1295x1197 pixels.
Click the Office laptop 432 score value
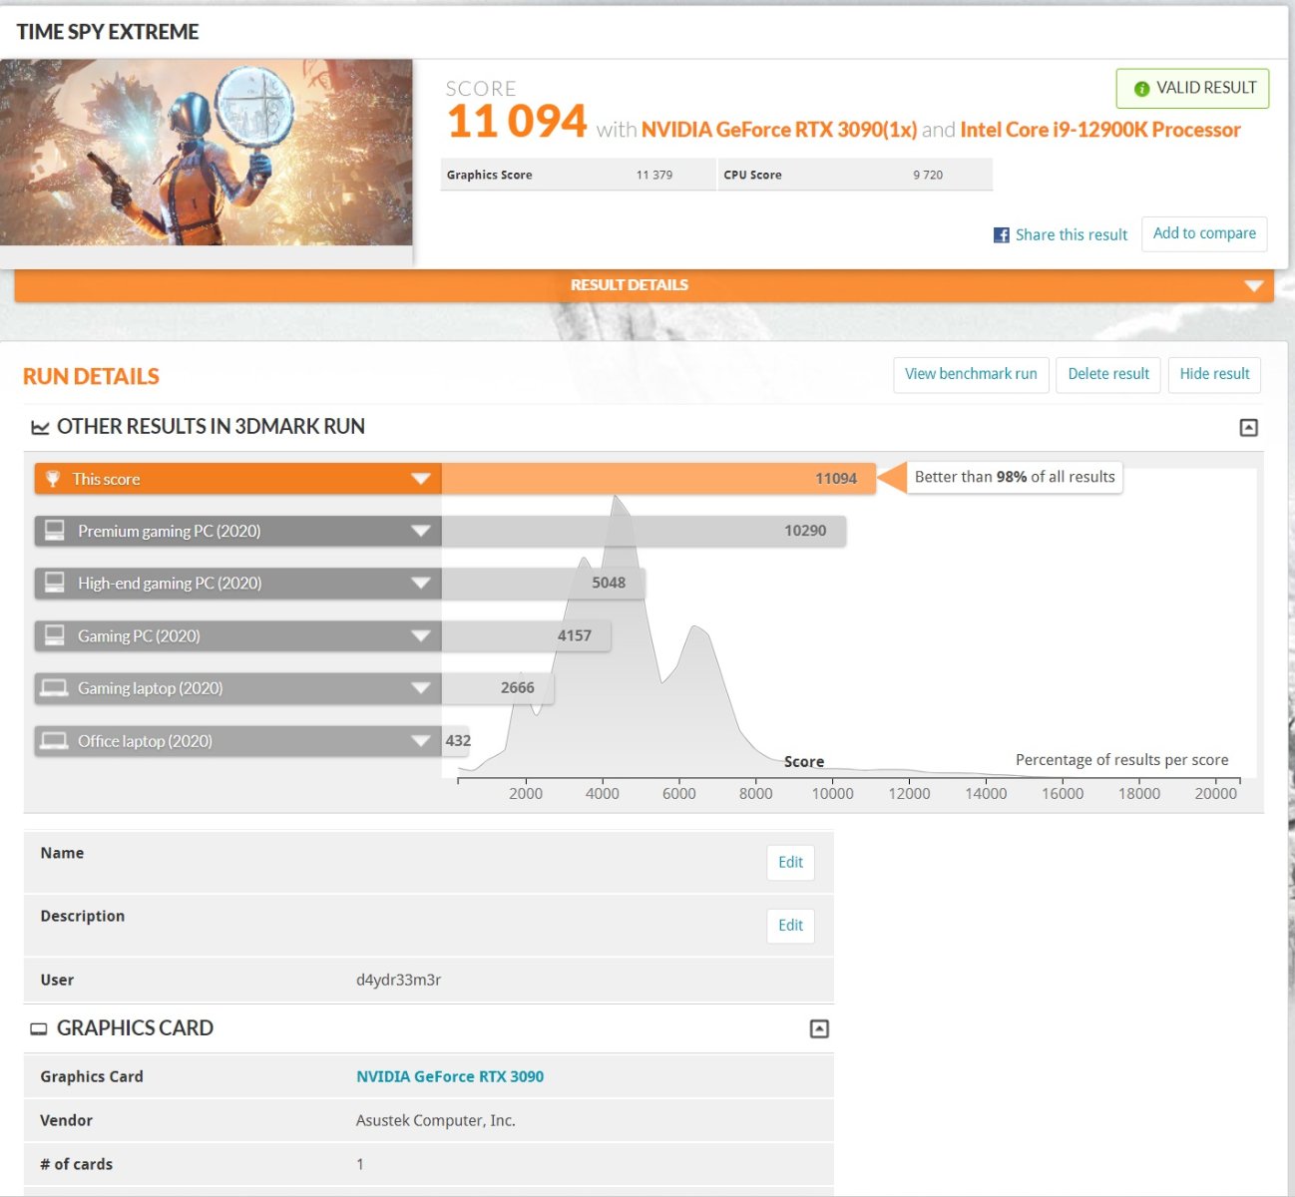tap(458, 741)
